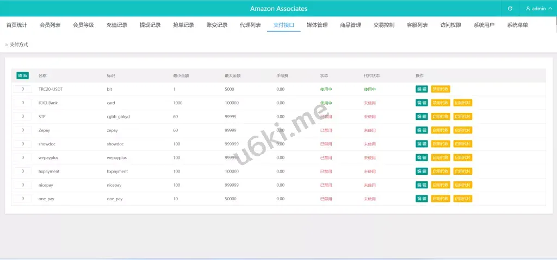Enable 代付 for ICICI Bank

(x=462, y=103)
